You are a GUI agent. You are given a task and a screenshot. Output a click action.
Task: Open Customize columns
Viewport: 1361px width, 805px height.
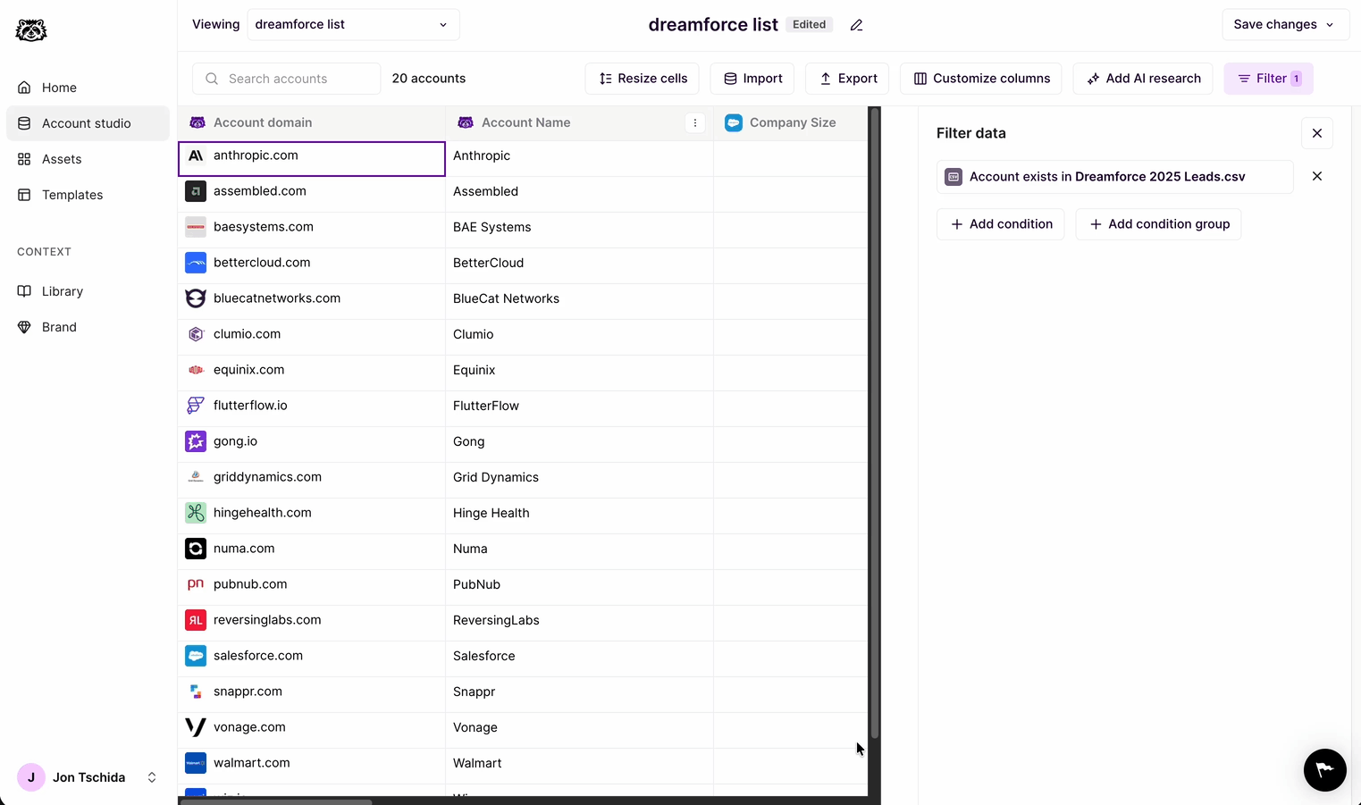pos(981,79)
